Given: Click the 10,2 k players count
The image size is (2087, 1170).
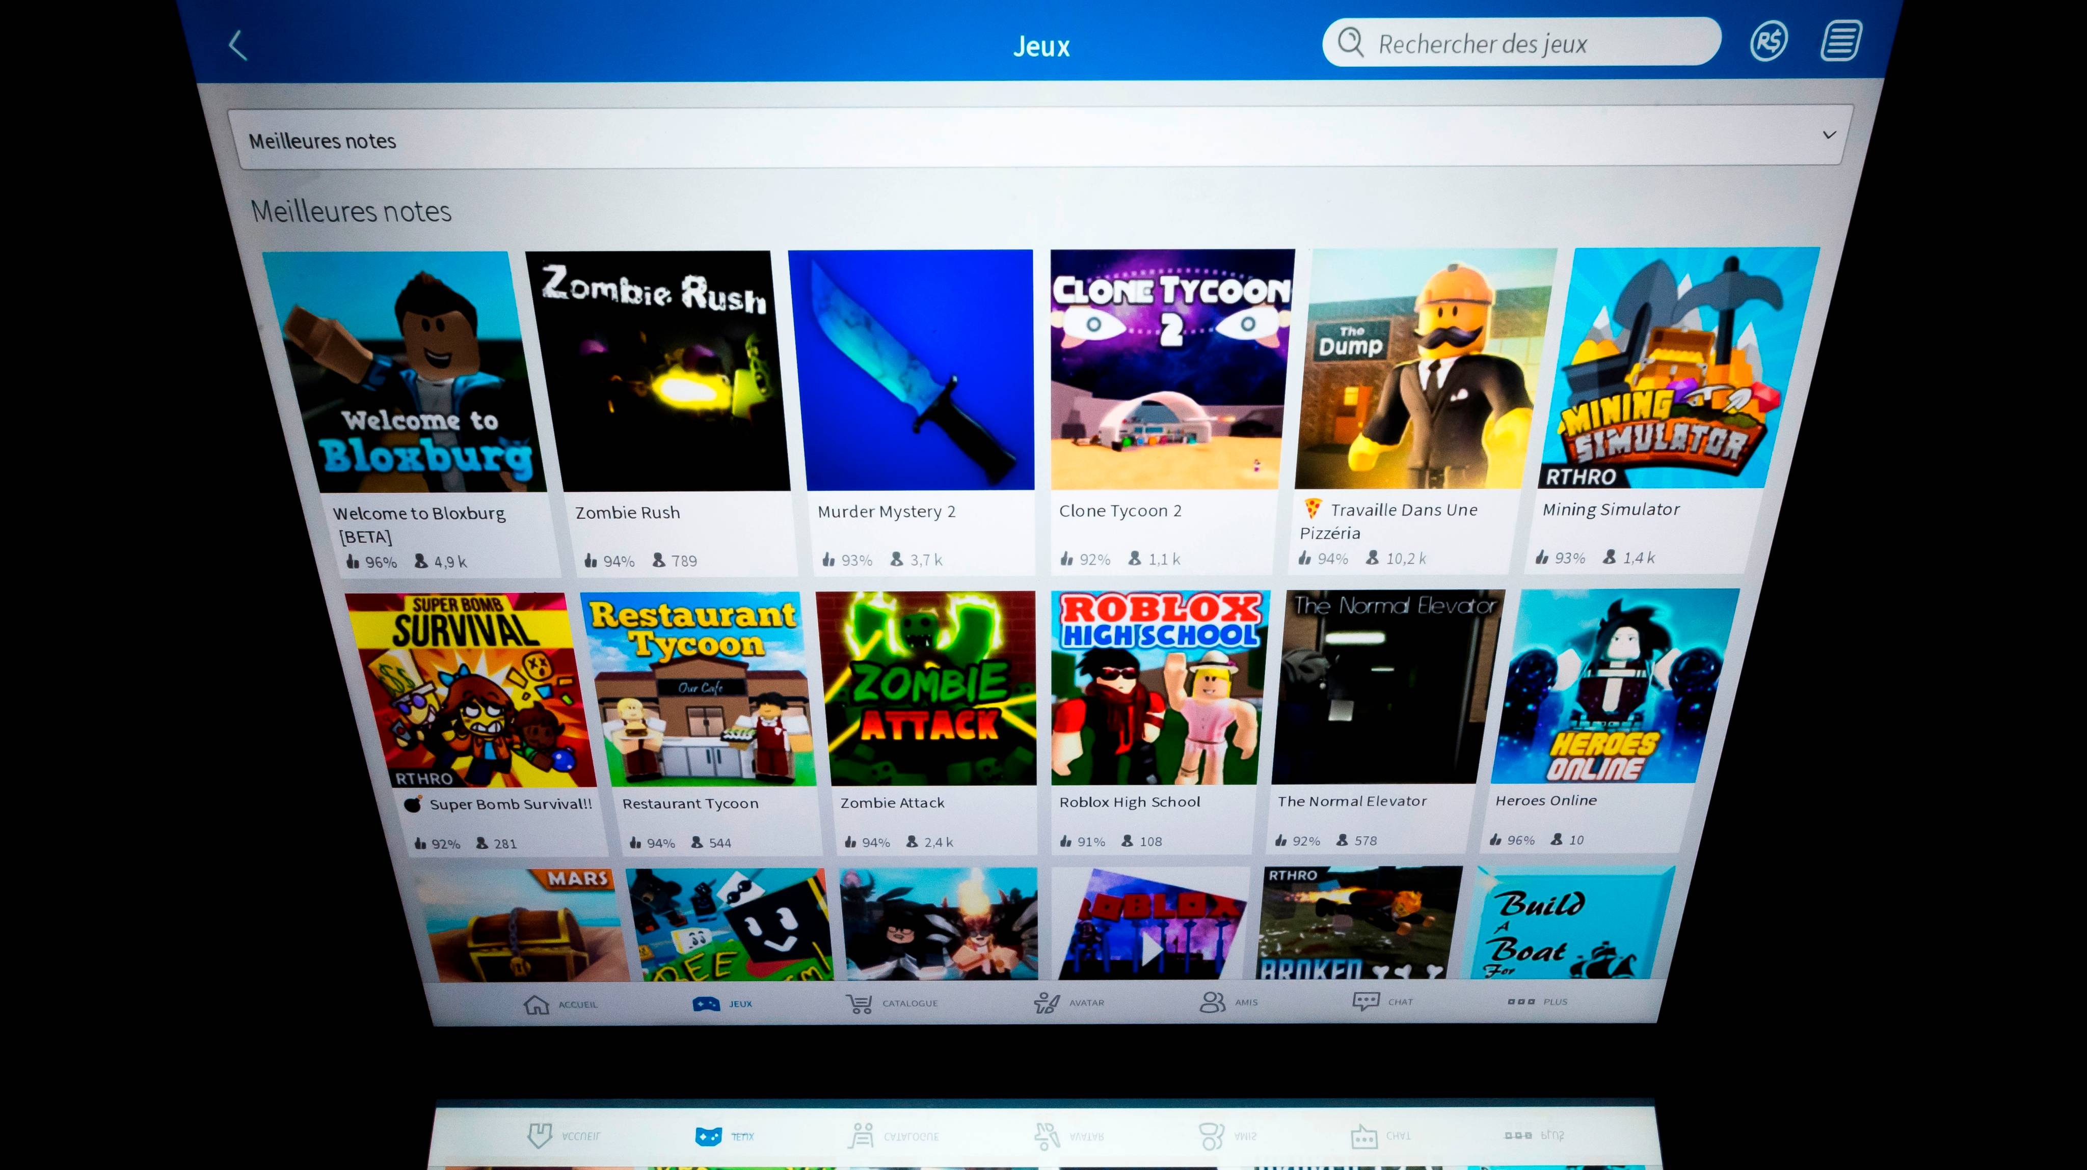Looking at the screenshot, I should (x=1406, y=559).
